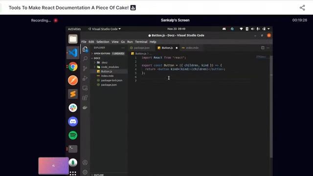Show Applications grid in the dock
The height and width of the screenshot is (176, 313).
[x=73, y=173]
